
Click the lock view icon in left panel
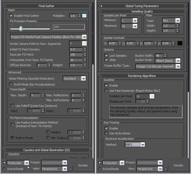point(70,168)
